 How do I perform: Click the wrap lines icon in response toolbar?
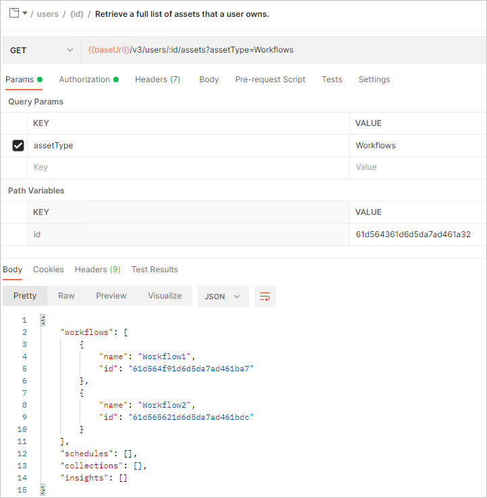[265, 297]
